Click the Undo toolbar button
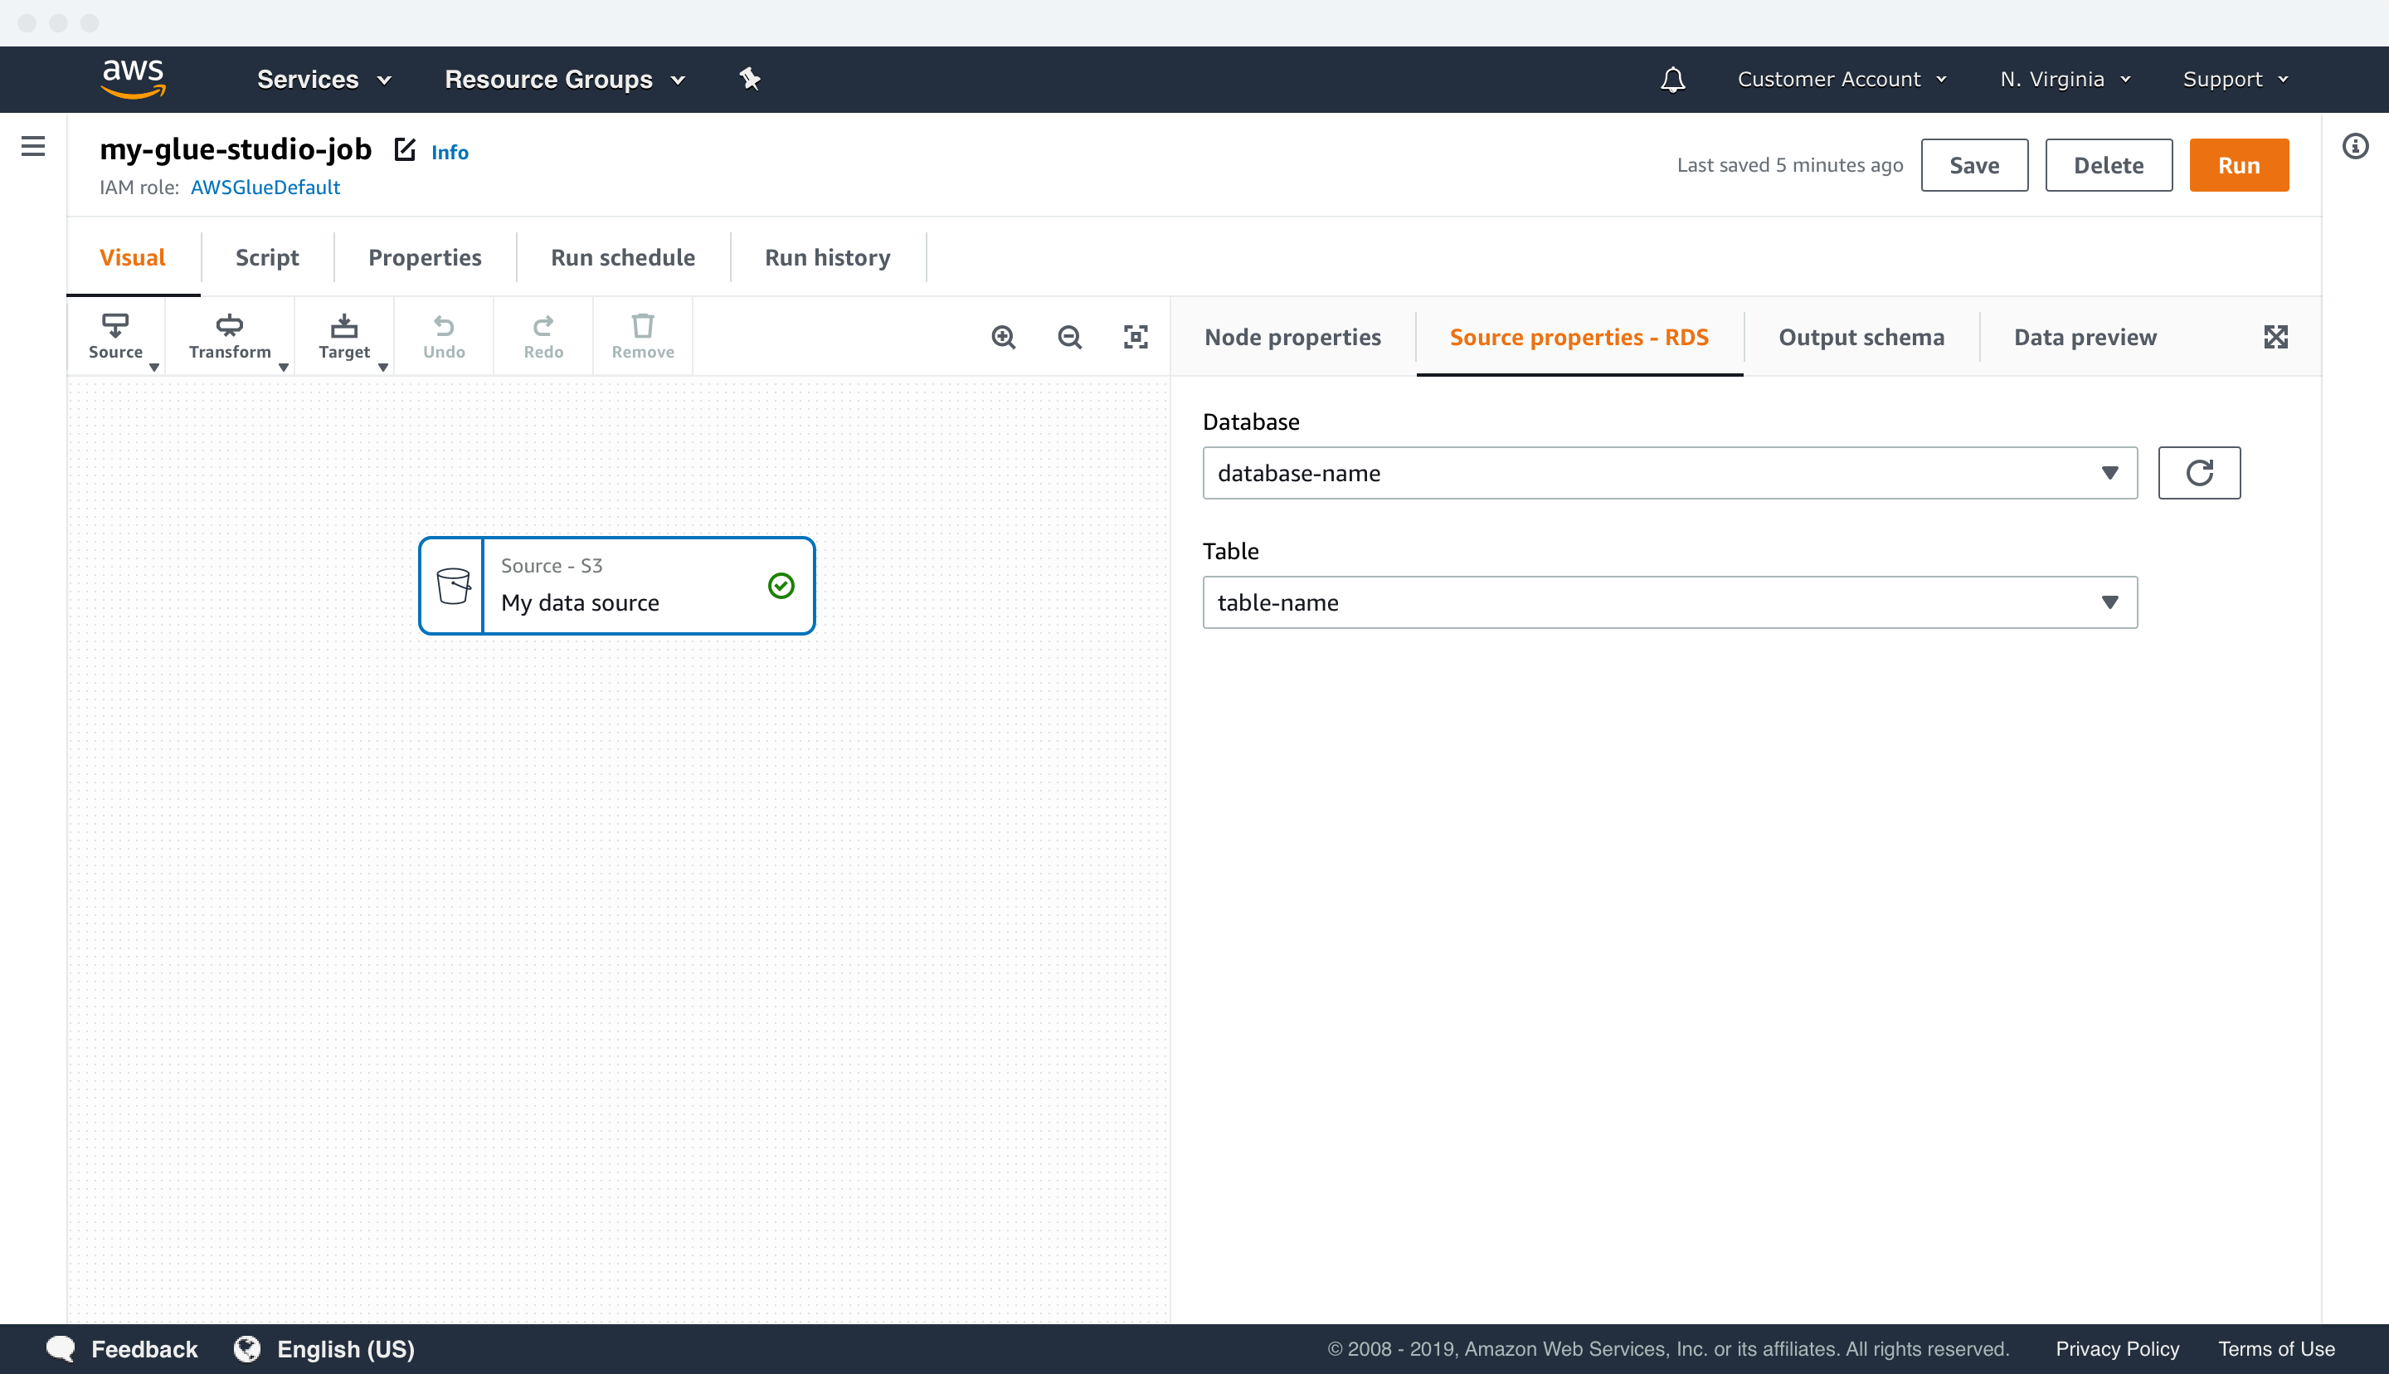This screenshot has height=1374, width=2389. tap(445, 337)
